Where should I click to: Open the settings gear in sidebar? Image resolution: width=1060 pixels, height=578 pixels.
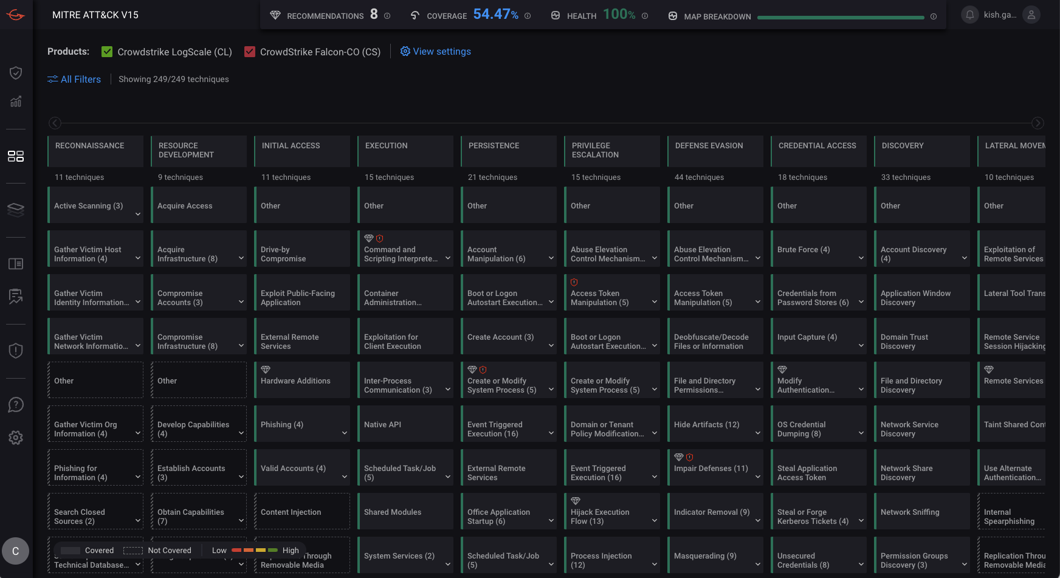coord(16,438)
